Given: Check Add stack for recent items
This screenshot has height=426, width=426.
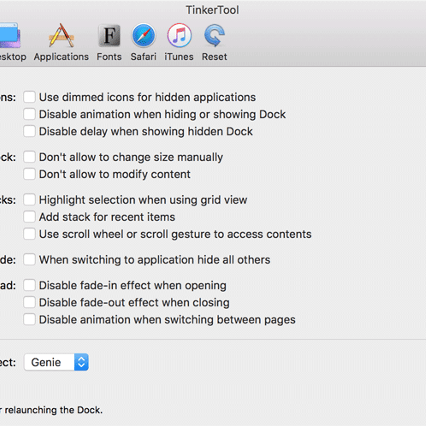Looking at the screenshot, I should 29,217.
